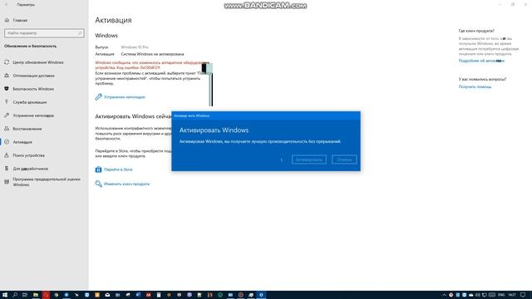
Task: Open taskbar search magnifier
Action: click(15, 295)
